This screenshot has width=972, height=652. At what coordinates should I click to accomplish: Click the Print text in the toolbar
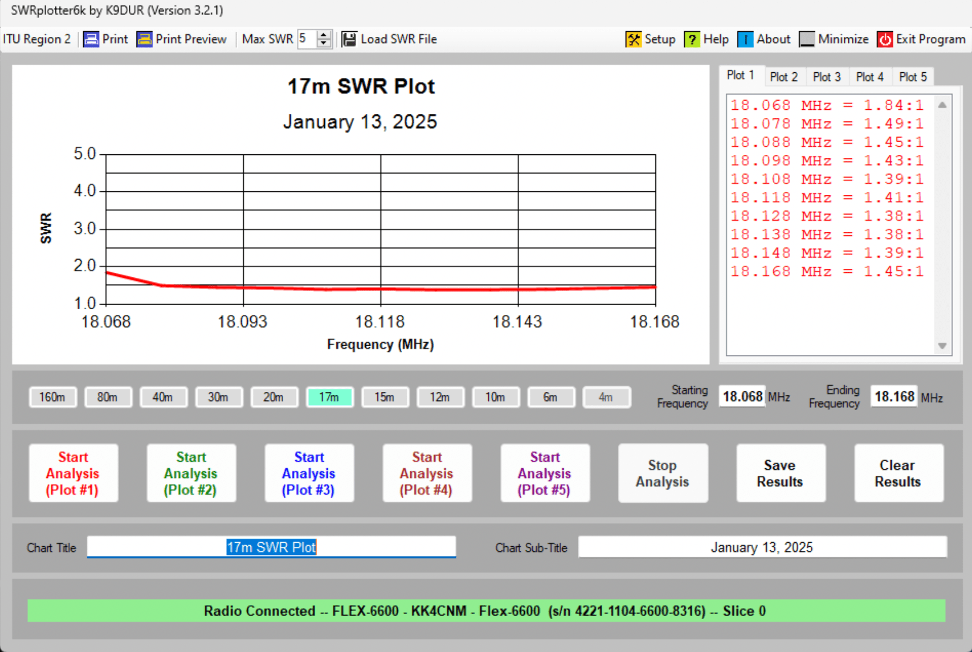pyautogui.click(x=115, y=39)
